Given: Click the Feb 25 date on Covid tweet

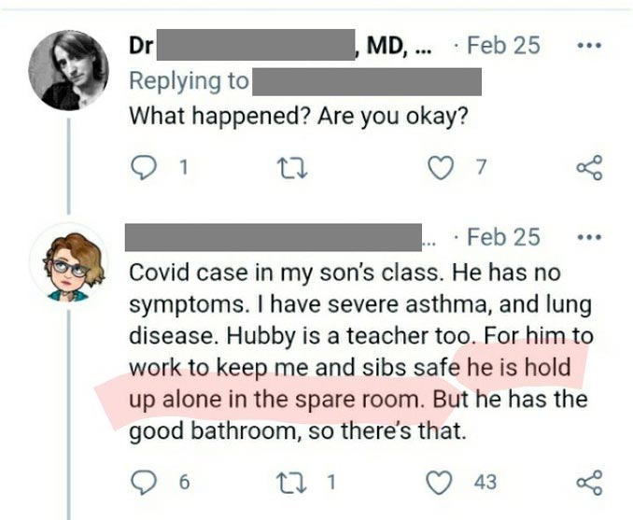Looking at the screenshot, I should pyautogui.click(x=502, y=238).
